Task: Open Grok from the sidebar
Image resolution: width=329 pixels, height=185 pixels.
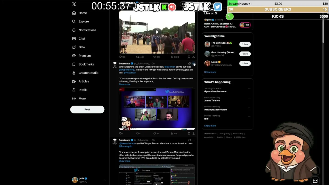Action: click(x=79, y=47)
